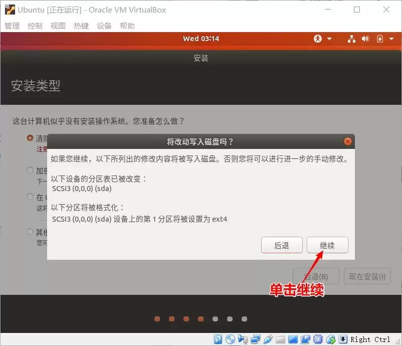Click the 后退 button in the dialog

(x=282, y=245)
